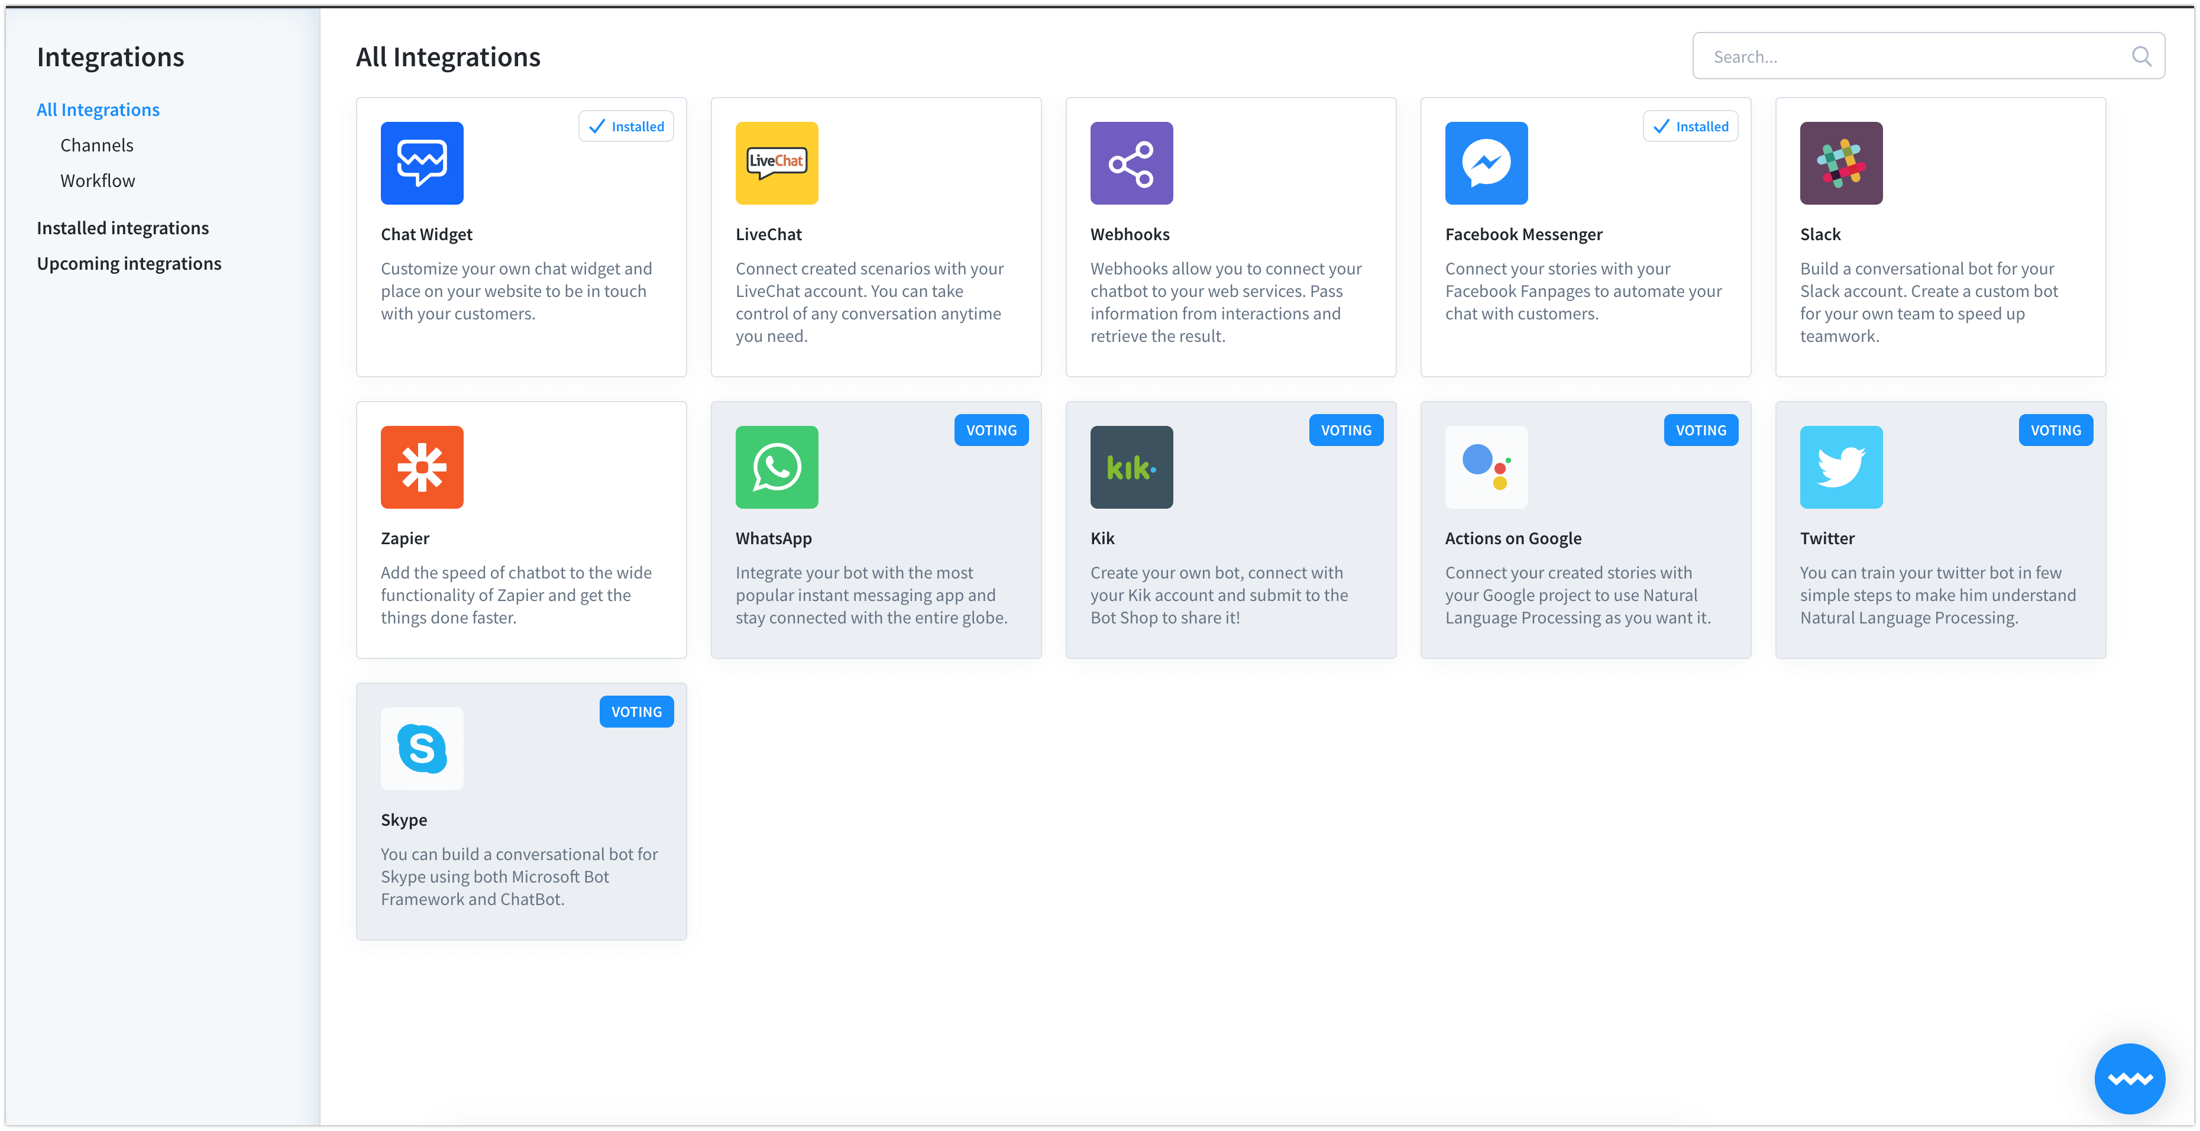Open the Twitter card title
This screenshot has height=1131, width=2200.
coord(1827,538)
